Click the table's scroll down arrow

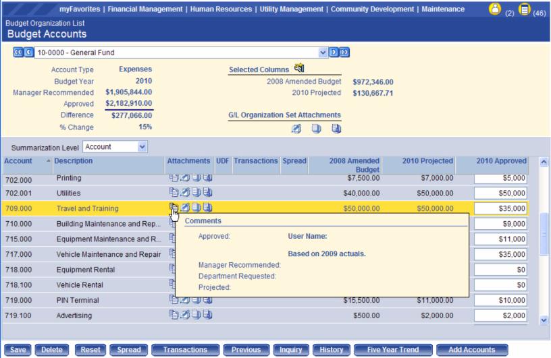coord(544,320)
